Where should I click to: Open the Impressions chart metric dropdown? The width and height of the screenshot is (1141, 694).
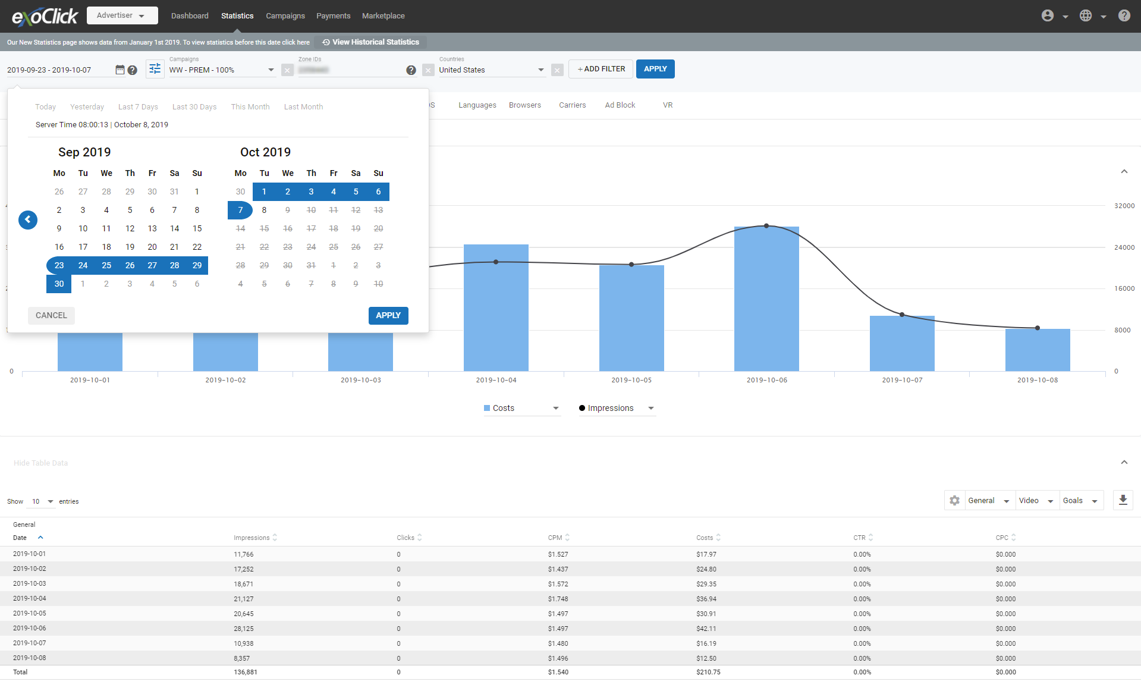click(617, 408)
